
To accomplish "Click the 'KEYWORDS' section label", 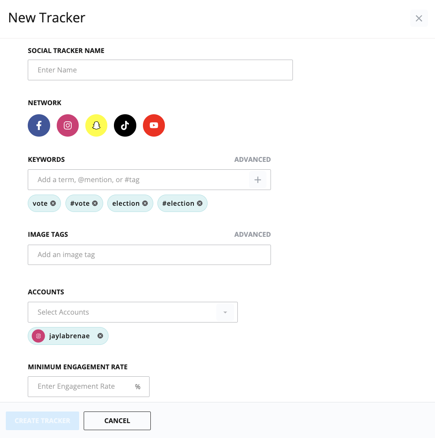I will coord(46,159).
